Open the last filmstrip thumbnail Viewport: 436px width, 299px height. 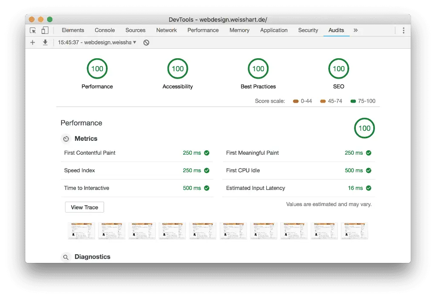tap(354, 231)
